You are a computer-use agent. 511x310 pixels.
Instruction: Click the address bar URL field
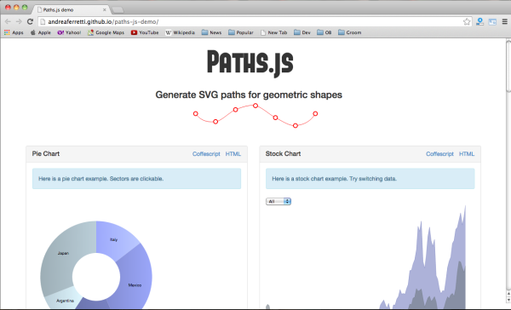coord(254,22)
